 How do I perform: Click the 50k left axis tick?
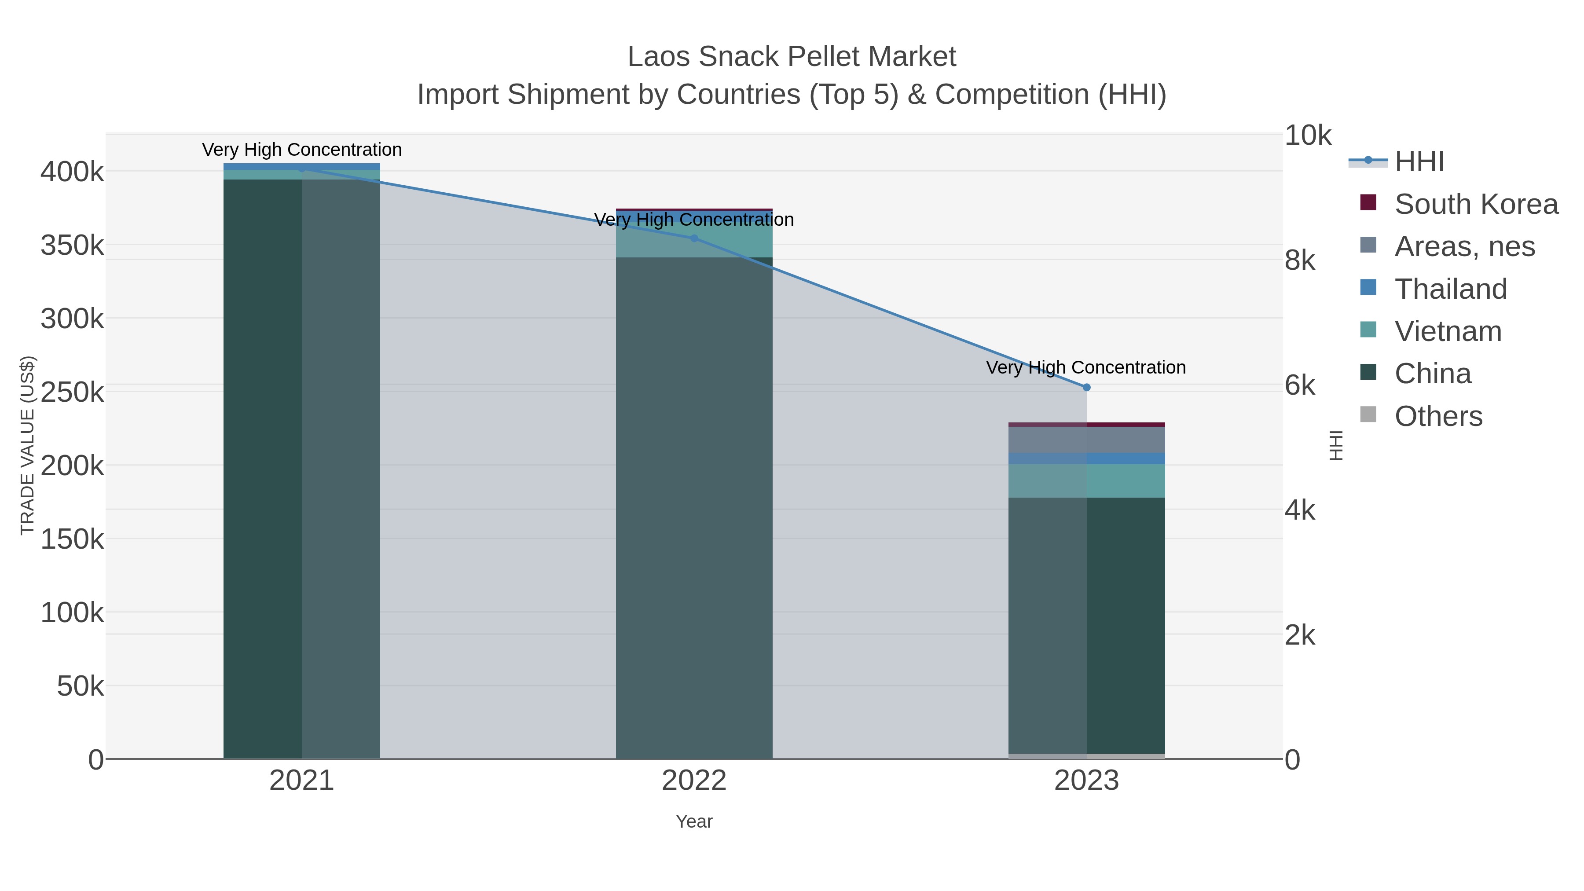coord(81,686)
